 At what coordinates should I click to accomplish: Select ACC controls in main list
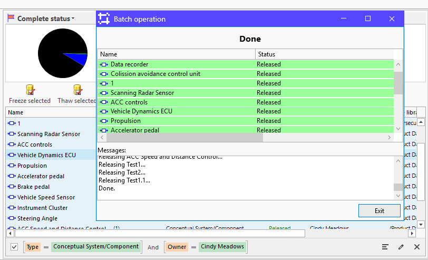pyautogui.click(x=51, y=145)
